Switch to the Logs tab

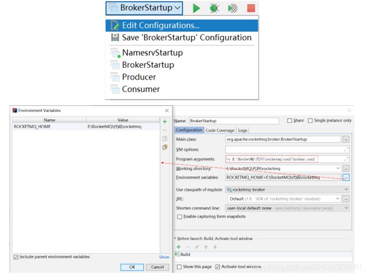[x=243, y=130]
